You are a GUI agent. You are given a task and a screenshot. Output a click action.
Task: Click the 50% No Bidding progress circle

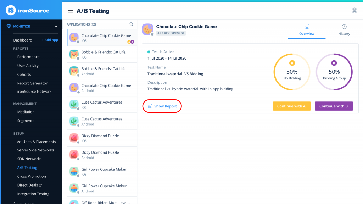[x=292, y=72]
